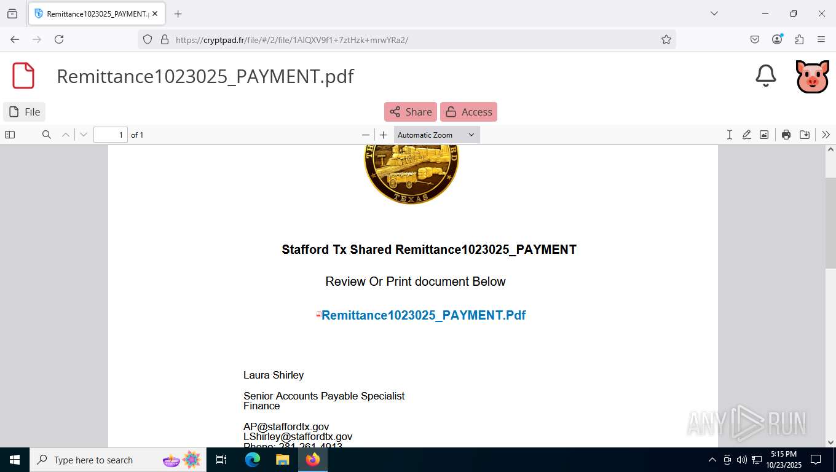Click the document title Remittance1023025_PAYMENT.pdf
The width and height of the screenshot is (836, 472).
(205, 76)
